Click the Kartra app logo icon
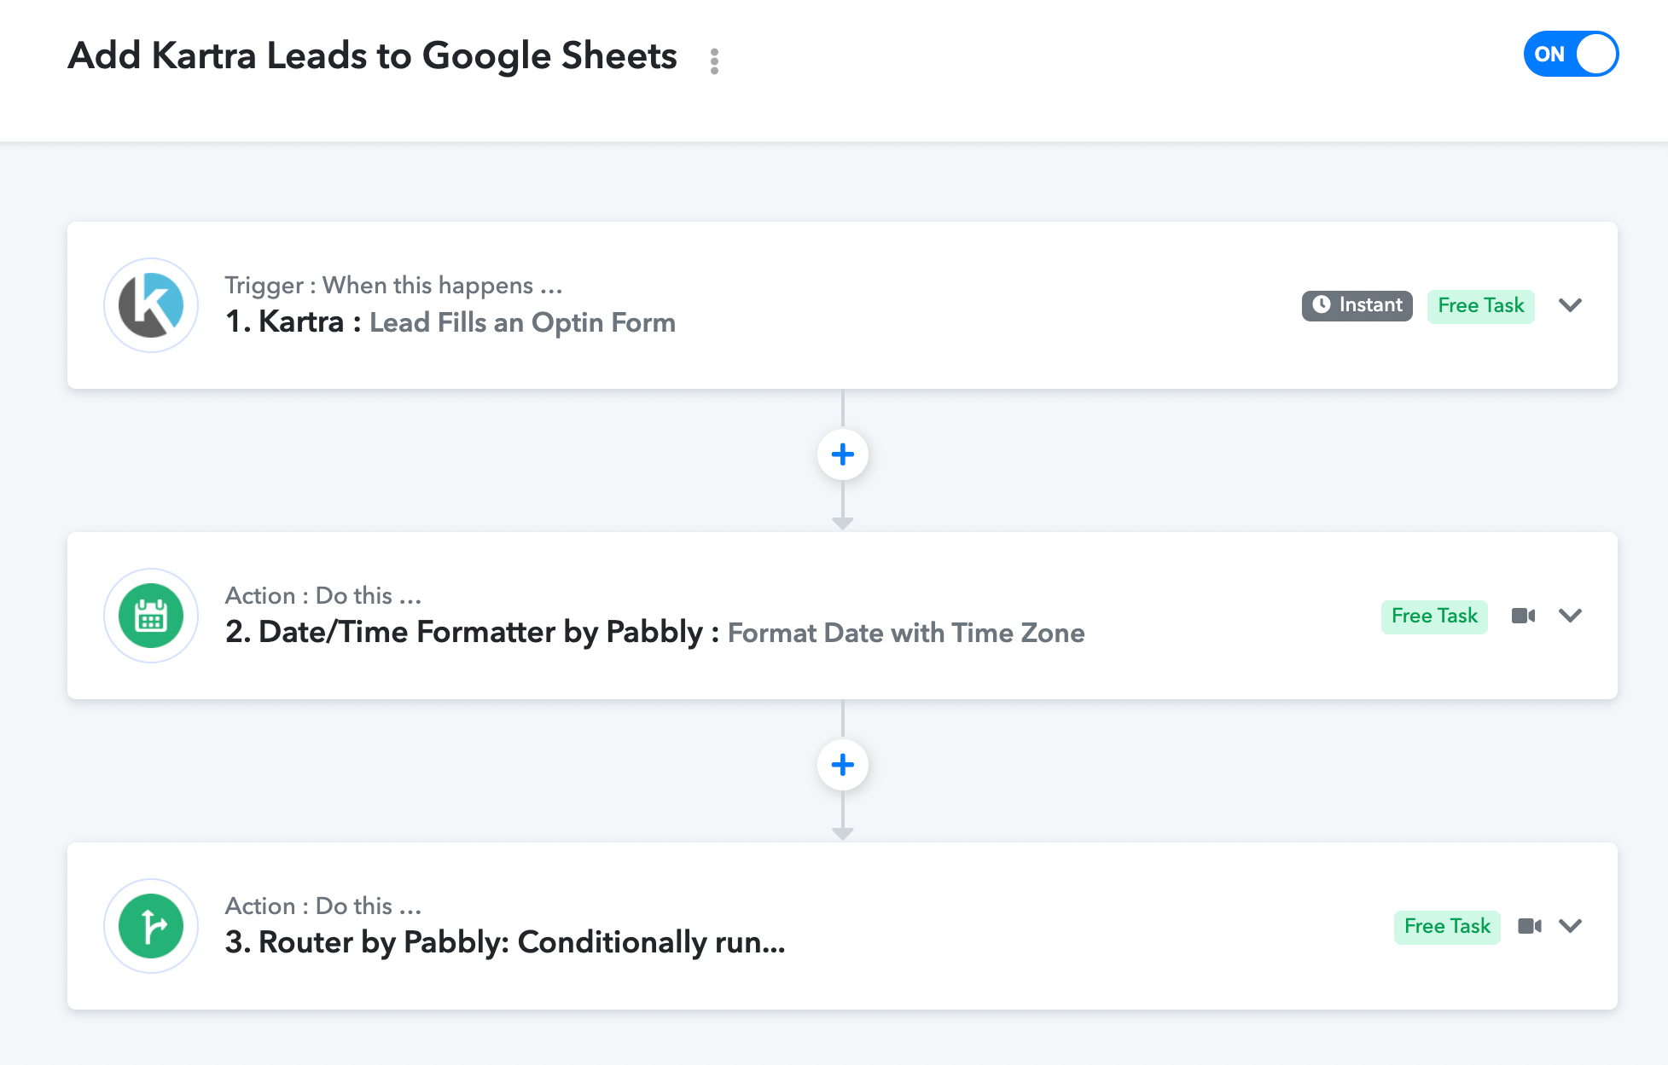1668x1065 pixels. [x=151, y=305]
